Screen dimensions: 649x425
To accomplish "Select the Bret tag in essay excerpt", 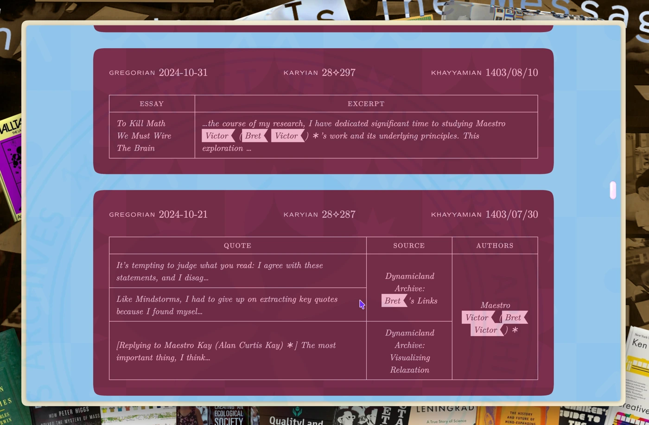I will [253, 136].
